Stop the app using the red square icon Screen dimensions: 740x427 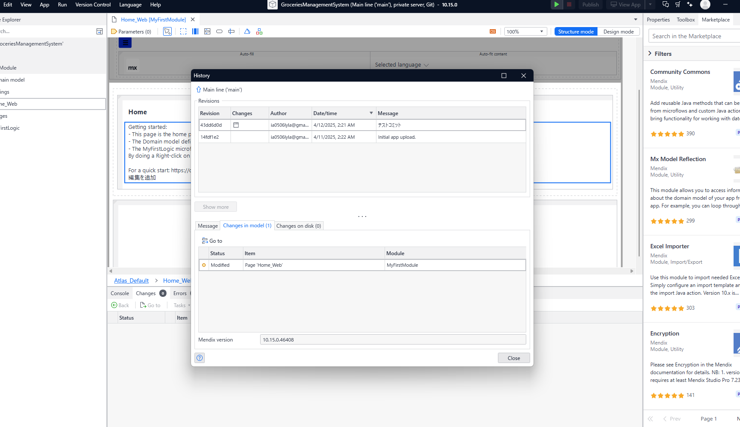(569, 4)
